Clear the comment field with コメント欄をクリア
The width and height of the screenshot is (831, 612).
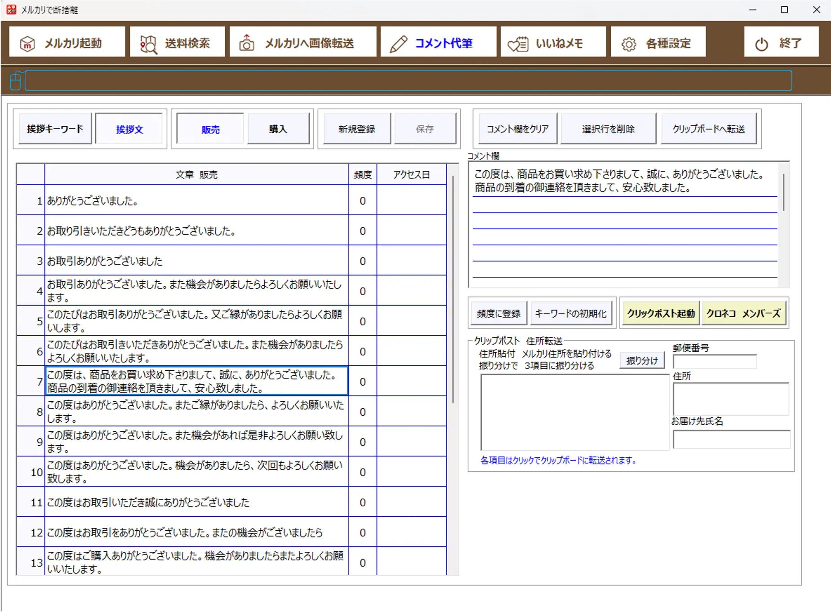tap(517, 129)
